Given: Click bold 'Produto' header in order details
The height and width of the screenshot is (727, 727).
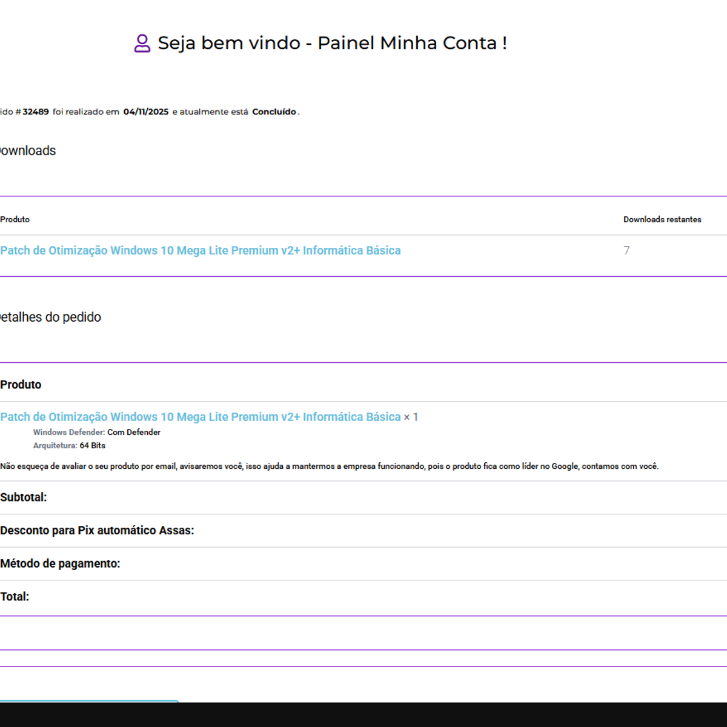Looking at the screenshot, I should coord(21,385).
